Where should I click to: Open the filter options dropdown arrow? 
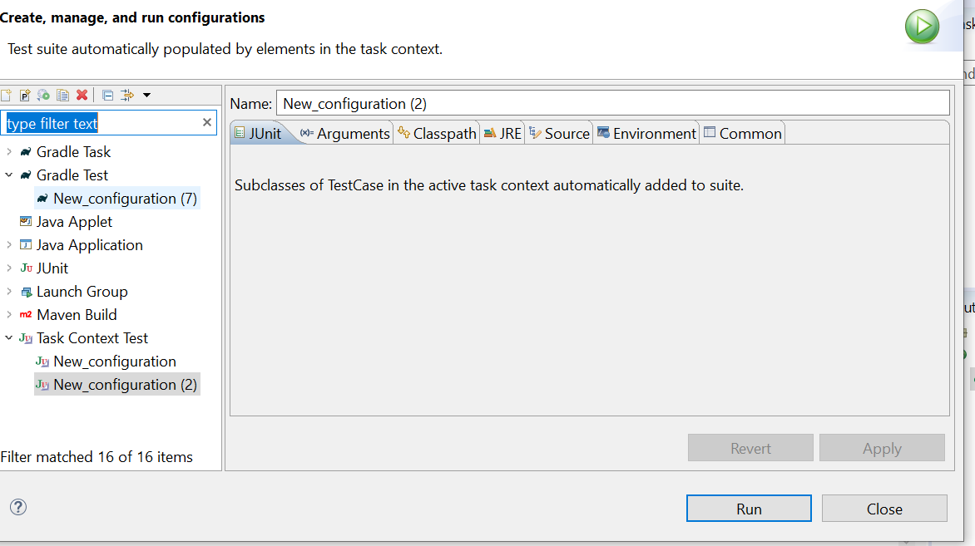tap(147, 96)
